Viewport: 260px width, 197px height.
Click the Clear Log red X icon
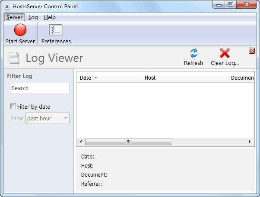225,54
